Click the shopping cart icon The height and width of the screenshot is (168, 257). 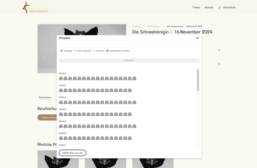coord(219,8)
